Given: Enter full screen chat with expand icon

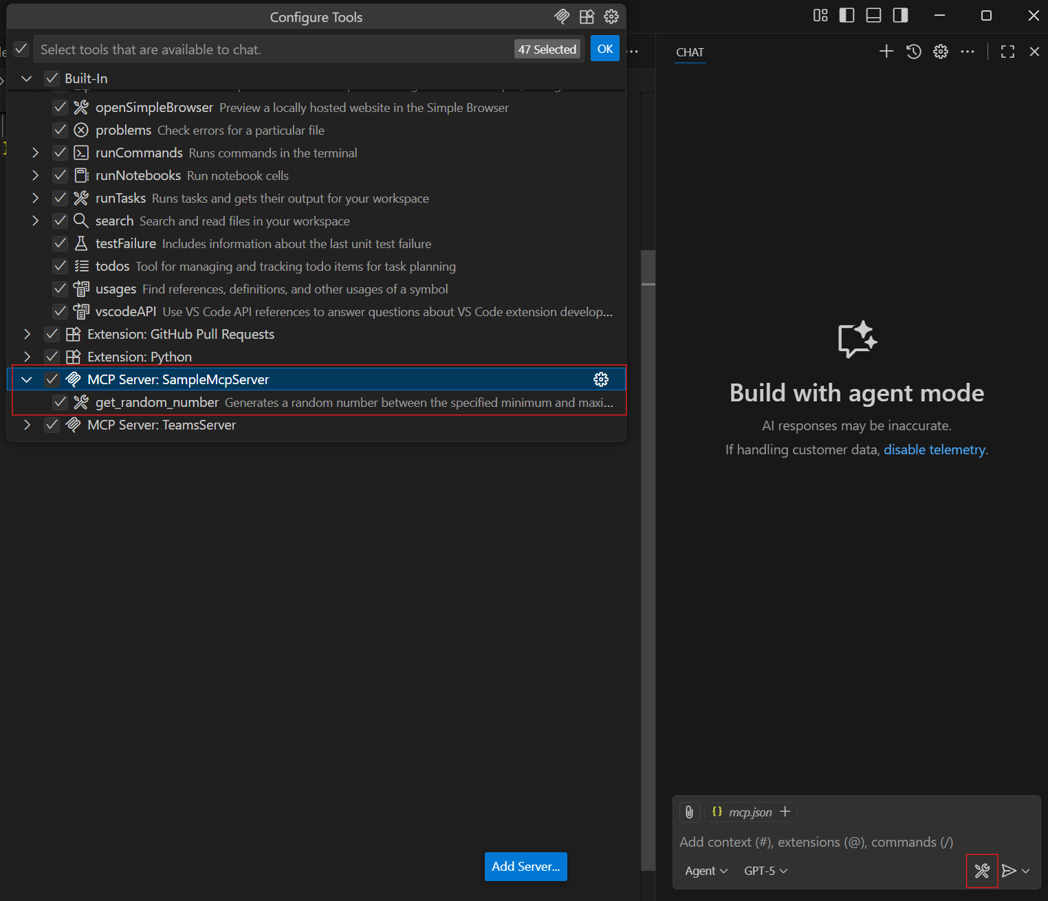Looking at the screenshot, I should [x=1007, y=52].
